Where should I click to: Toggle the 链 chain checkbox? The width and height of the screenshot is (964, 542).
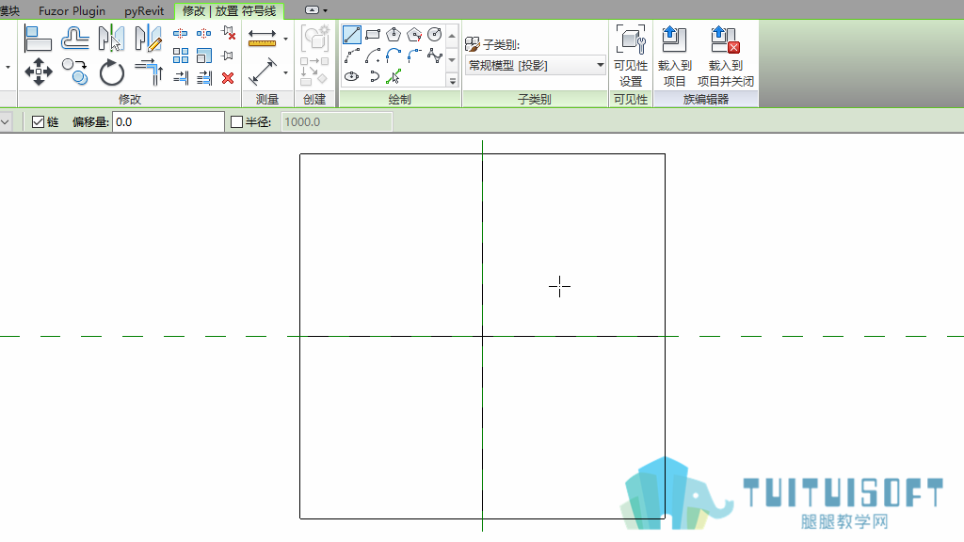pos(38,121)
